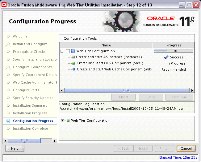Click the 33% progress bar
This screenshot has width=201, height=162.
tap(174, 51)
